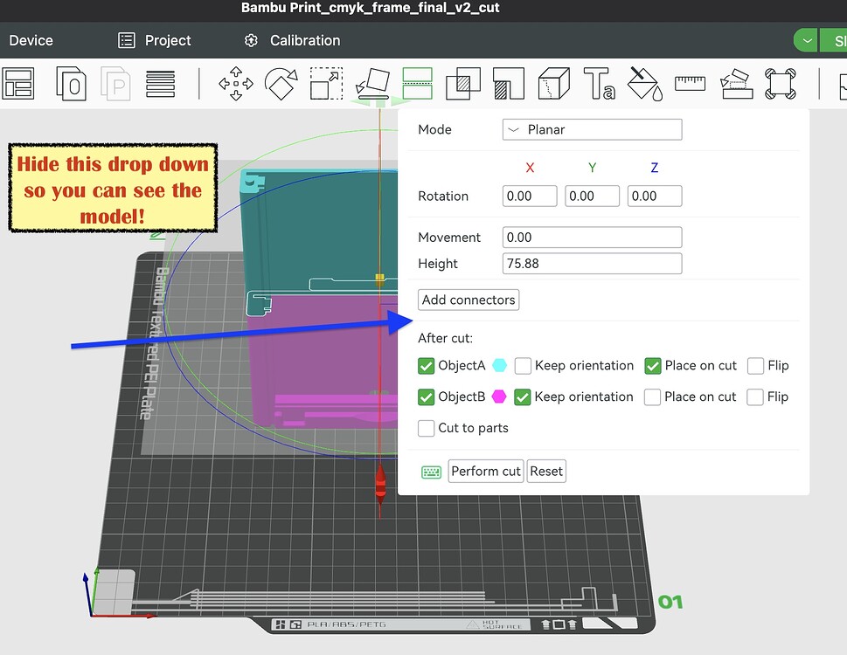Click the magenta ObjectB color swatch

(x=499, y=397)
